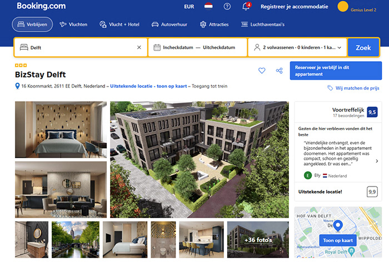The width and height of the screenshot is (389, 262).
Task: Click the 9,9 location score badge
Action: (x=372, y=192)
